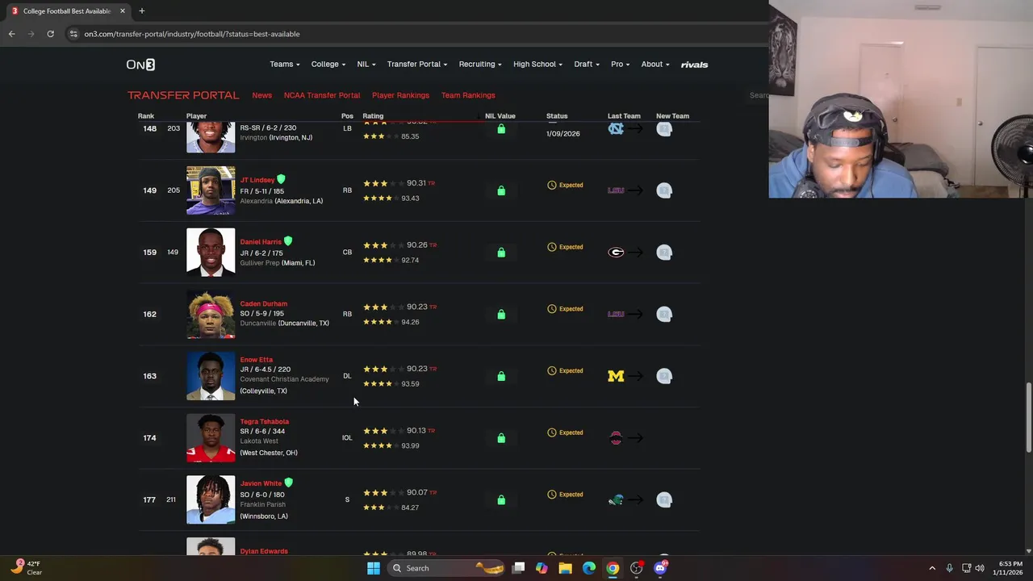
Task: Click the On3 logo in header
Action: point(140,65)
